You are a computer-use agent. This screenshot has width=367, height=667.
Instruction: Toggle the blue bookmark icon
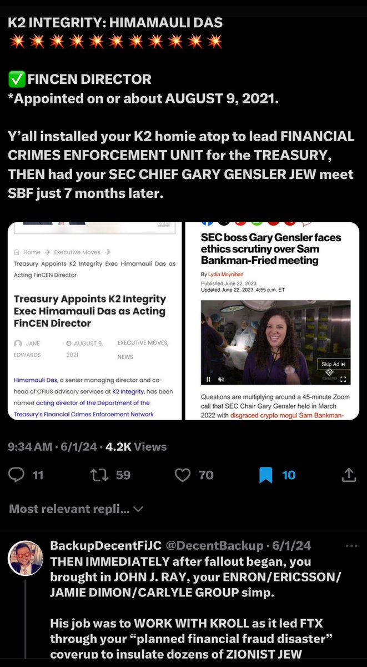coord(266,475)
